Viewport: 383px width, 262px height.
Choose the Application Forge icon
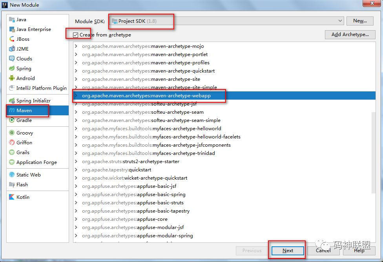point(12,162)
